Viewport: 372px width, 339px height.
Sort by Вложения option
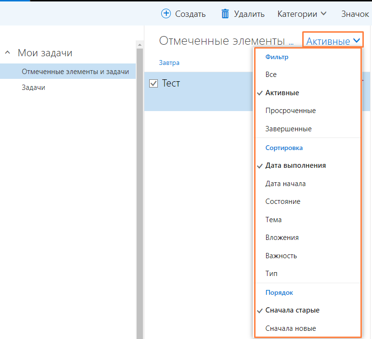pos(282,238)
